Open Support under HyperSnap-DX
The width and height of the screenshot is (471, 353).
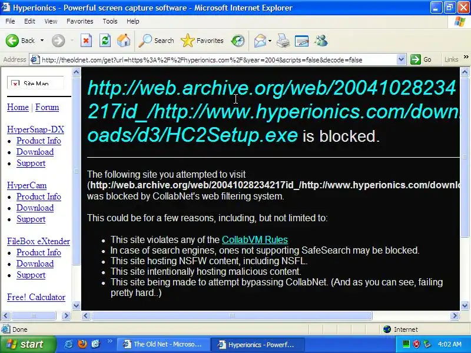pyautogui.click(x=31, y=163)
